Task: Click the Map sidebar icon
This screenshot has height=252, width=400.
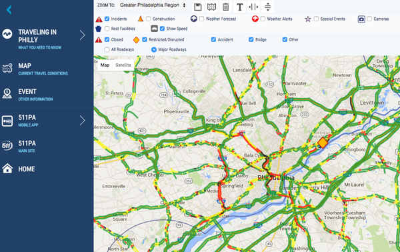Action: tap(7, 69)
